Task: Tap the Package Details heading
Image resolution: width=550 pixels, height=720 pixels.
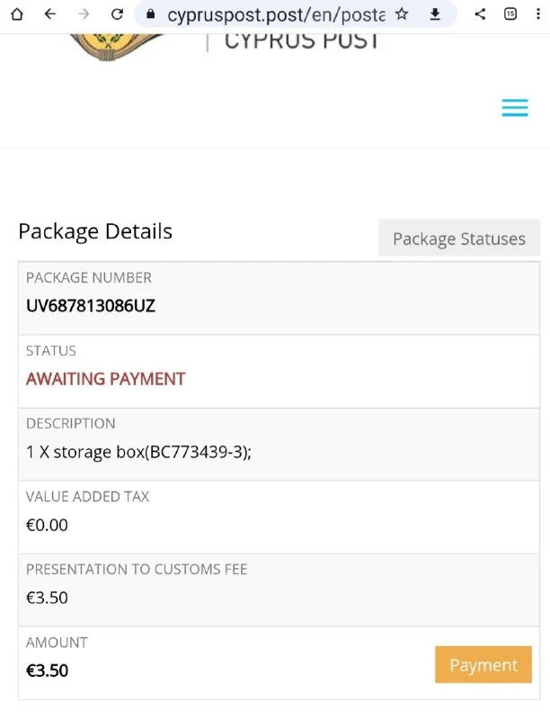Action: click(x=95, y=231)
